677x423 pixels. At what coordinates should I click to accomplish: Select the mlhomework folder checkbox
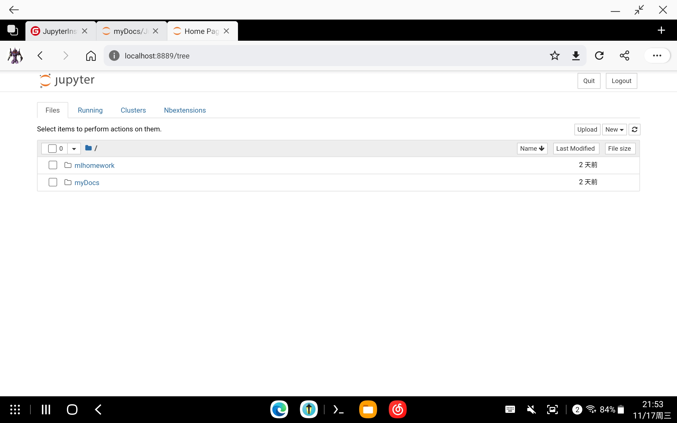coord(53,165)
